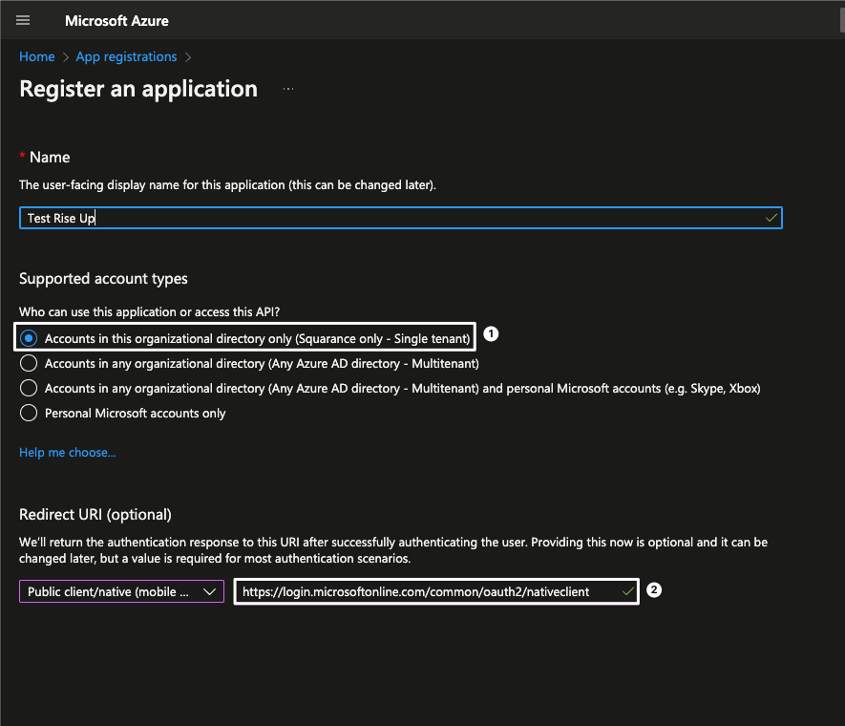Focus the Redirect URI input field

(420, 591)
